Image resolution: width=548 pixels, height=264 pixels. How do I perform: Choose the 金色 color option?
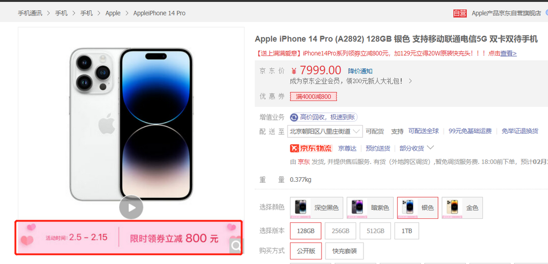click(462, 208)
